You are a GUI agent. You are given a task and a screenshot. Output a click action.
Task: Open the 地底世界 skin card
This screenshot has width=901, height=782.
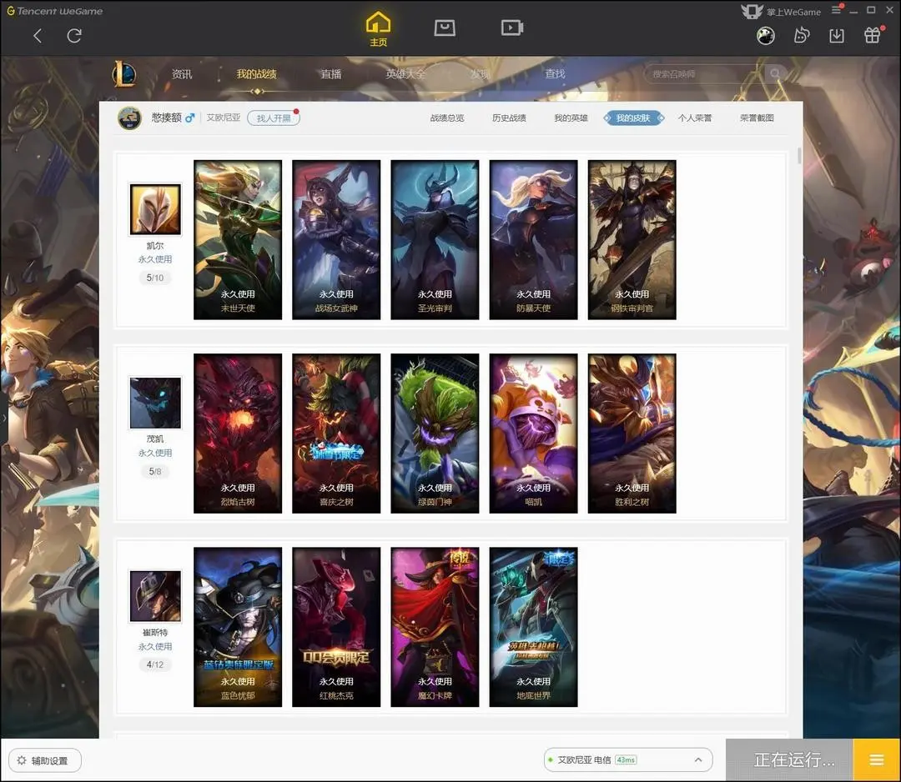pyautogui.click(x=533, y=627)
